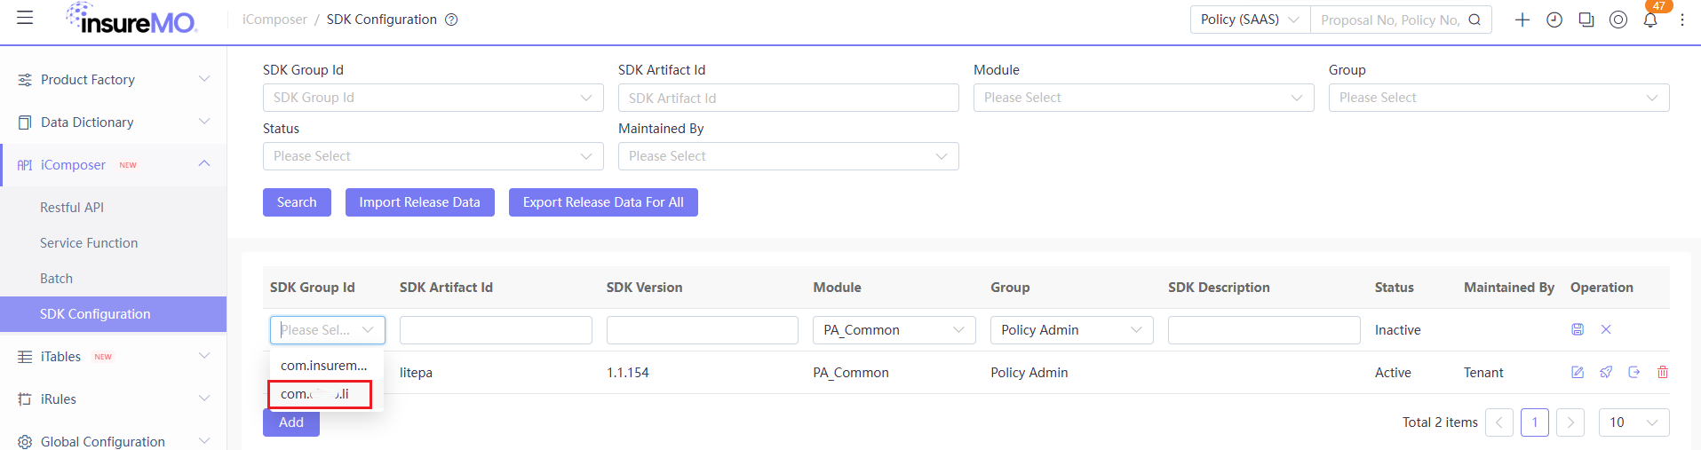The width and height of the screenshot is (1701, 450).
Task: Click the SDK Group Id row dropdown
Action: point(328,330)
